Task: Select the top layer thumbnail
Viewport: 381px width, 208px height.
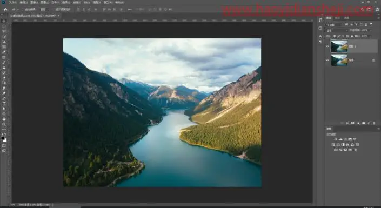Action: 339,46
